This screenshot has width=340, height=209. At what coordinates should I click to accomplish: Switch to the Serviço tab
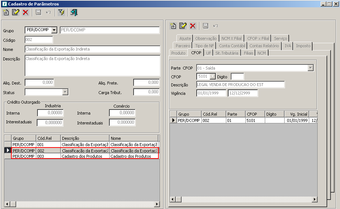click(280, 38)
